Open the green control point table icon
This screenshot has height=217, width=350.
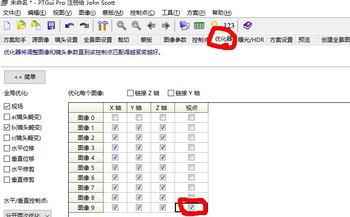(x=199, y=26)
